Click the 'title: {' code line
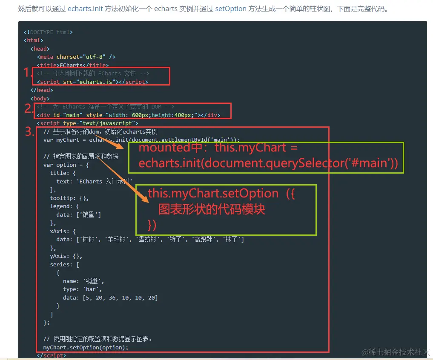The image size is (433, 360). [x=63, y=173]
